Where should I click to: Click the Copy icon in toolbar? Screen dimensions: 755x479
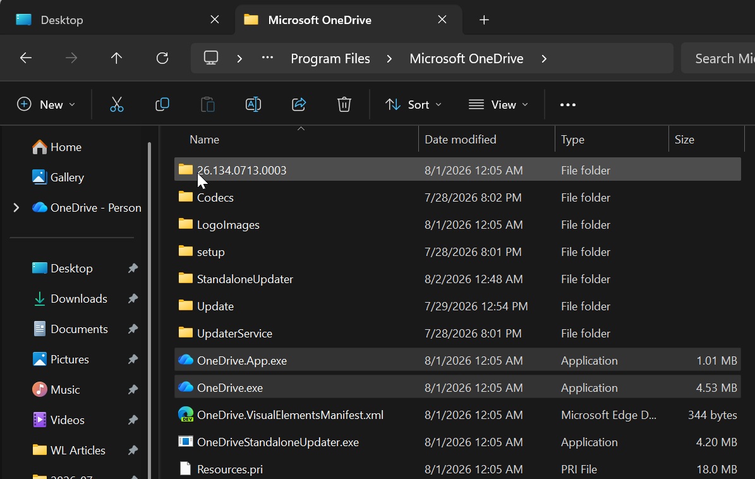tap(162, 104)
